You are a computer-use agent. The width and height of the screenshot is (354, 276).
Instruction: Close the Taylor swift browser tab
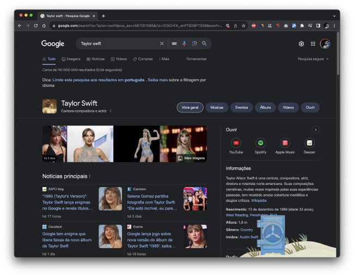click(94, 16)
